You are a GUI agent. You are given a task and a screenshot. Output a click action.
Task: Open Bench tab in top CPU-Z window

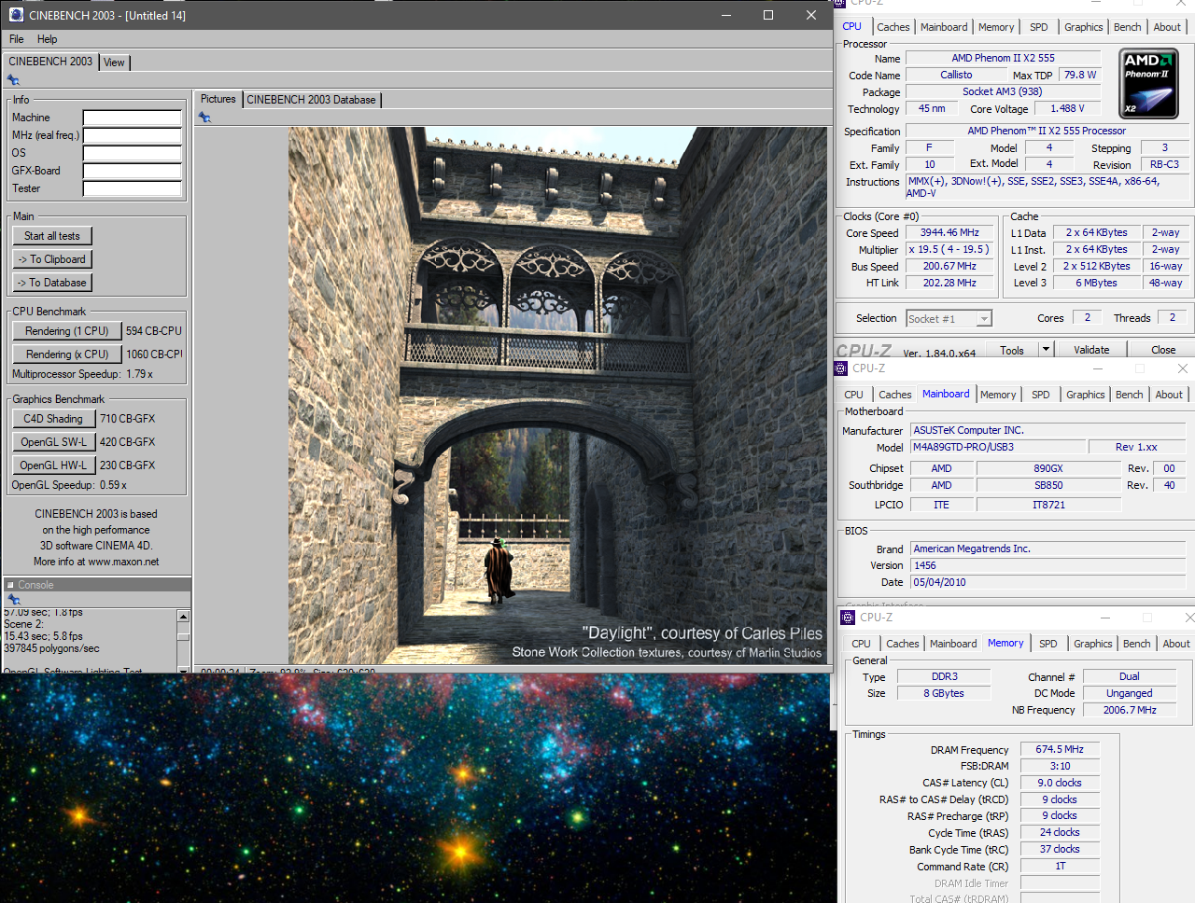point(1128,27)
